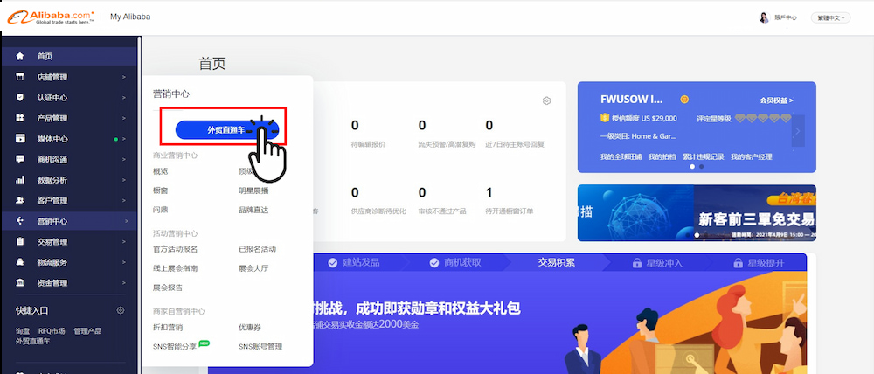Screen dimensions: 874x374
Task: Click the Alibaba.com logo
Action: click(x=49, y=17)
